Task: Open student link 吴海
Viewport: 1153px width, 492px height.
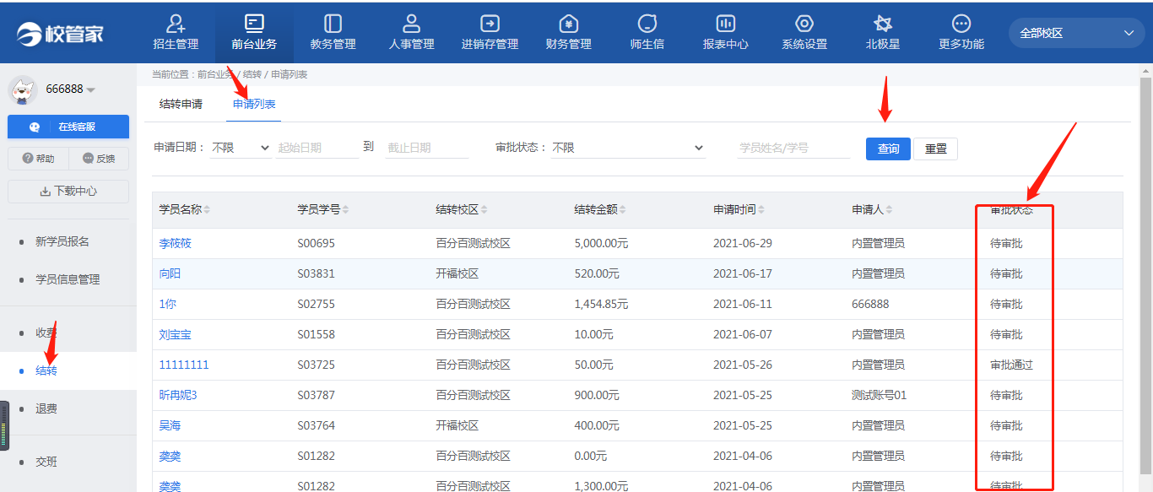Action: (170, 425)
